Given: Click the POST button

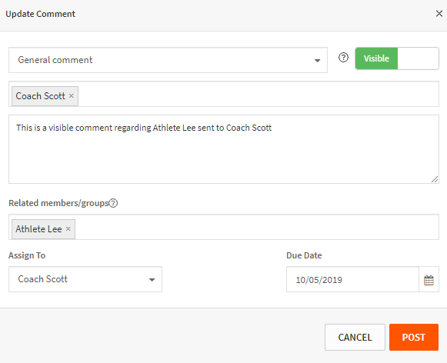Looking at the screenshot, I should (414, 337).
